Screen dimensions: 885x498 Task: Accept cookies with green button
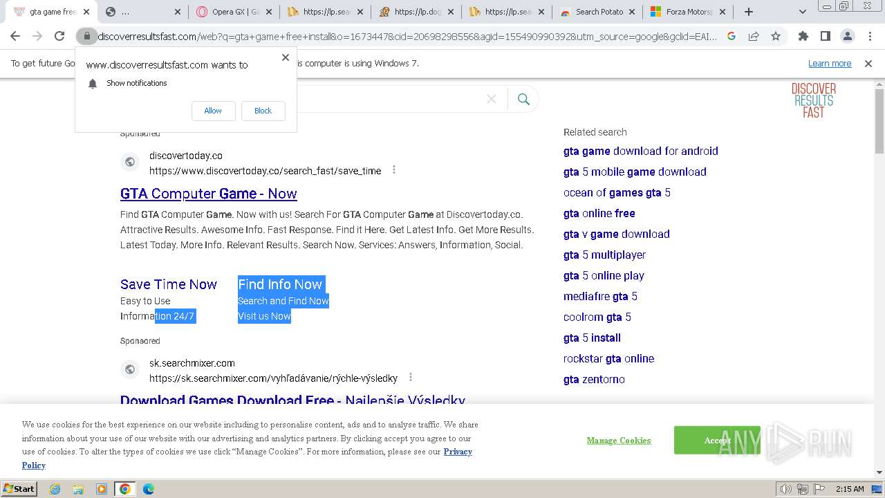pos(717,440)
